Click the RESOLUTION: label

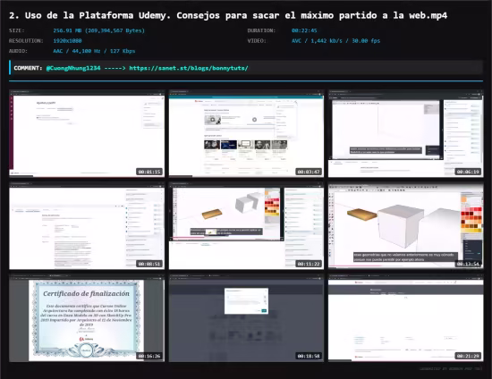tap(26, 41)
